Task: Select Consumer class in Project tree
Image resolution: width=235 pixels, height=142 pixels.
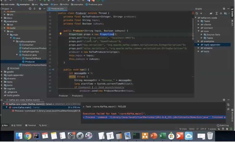Action: click(26, 45)
